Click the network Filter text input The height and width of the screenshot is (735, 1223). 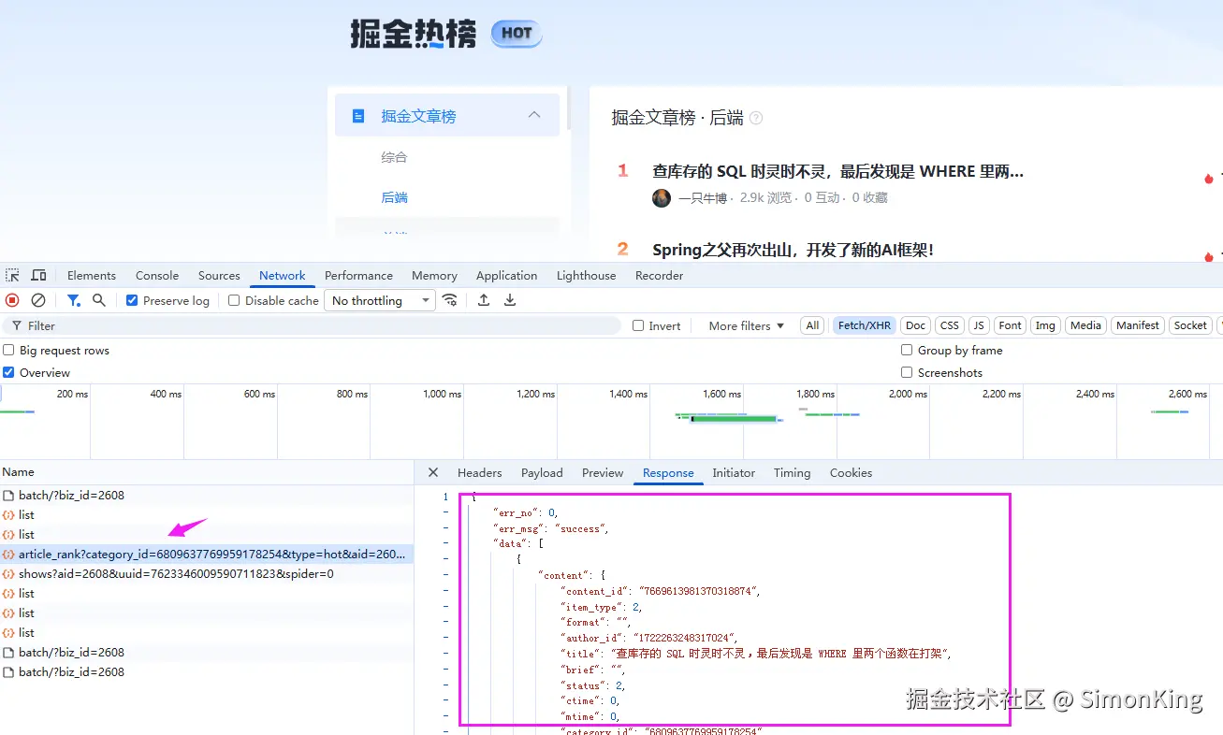pyautogui.click(x=313, y=325)
